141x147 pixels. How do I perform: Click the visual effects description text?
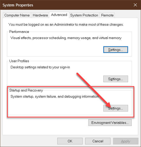pos(66,38)
